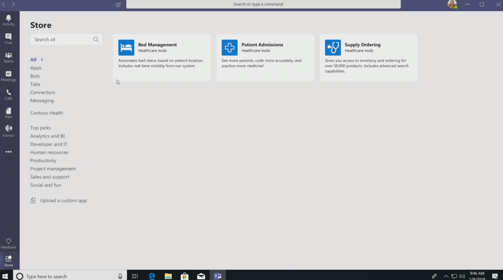The height and width of the screenshot is (280, 503).
Task: Open Files from the left rail
Action: coord(8,113)
